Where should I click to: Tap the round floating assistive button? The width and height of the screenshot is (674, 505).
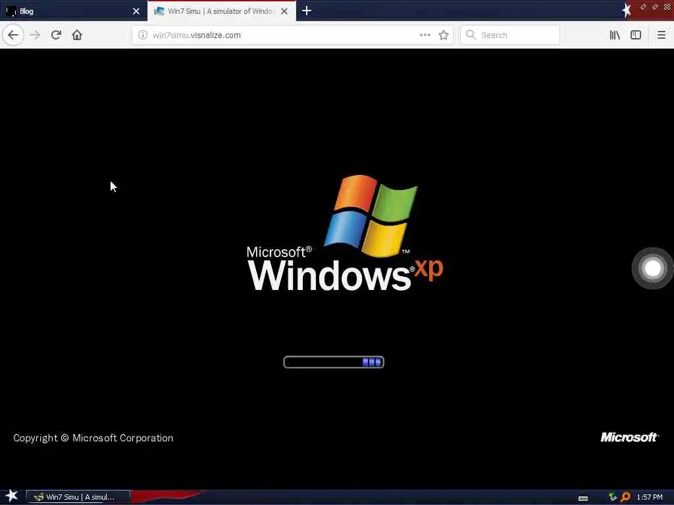pyautogui.click(x=652, y=268)
